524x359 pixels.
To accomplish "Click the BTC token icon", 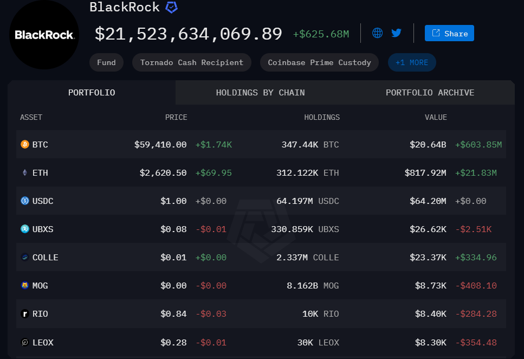I will click(24, 144).
